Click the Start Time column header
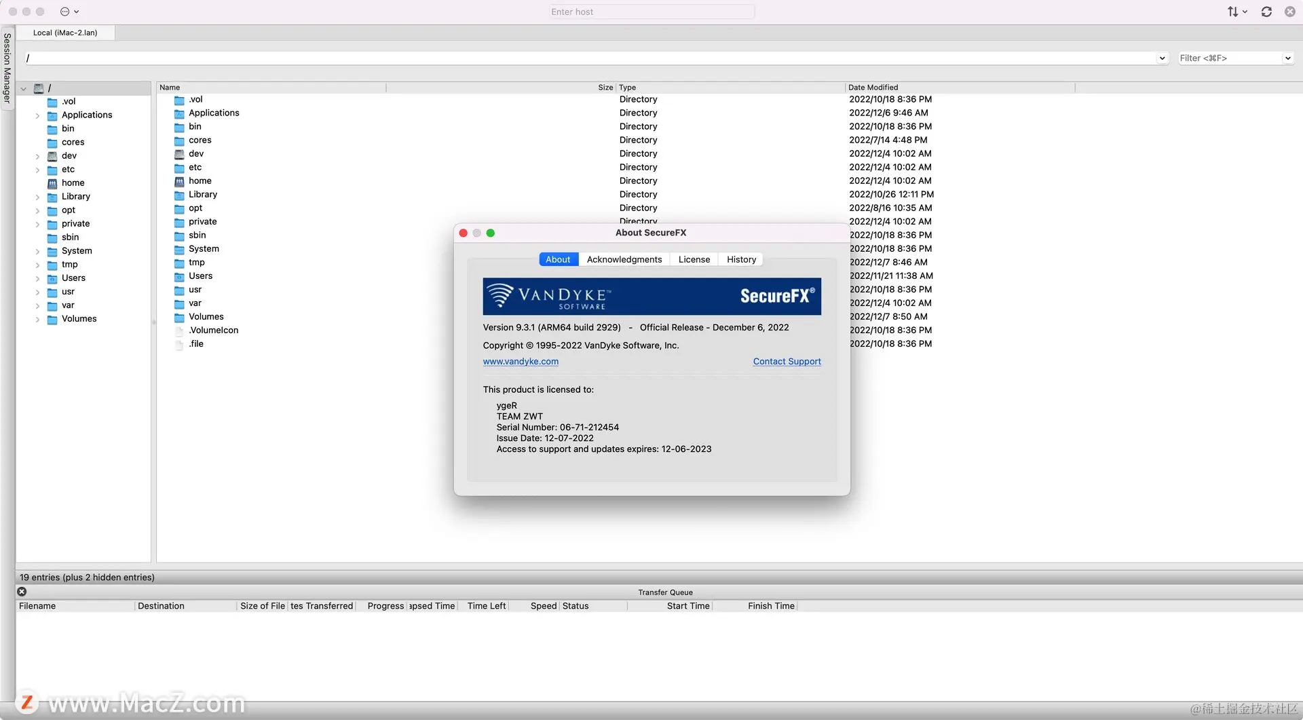 671,606
